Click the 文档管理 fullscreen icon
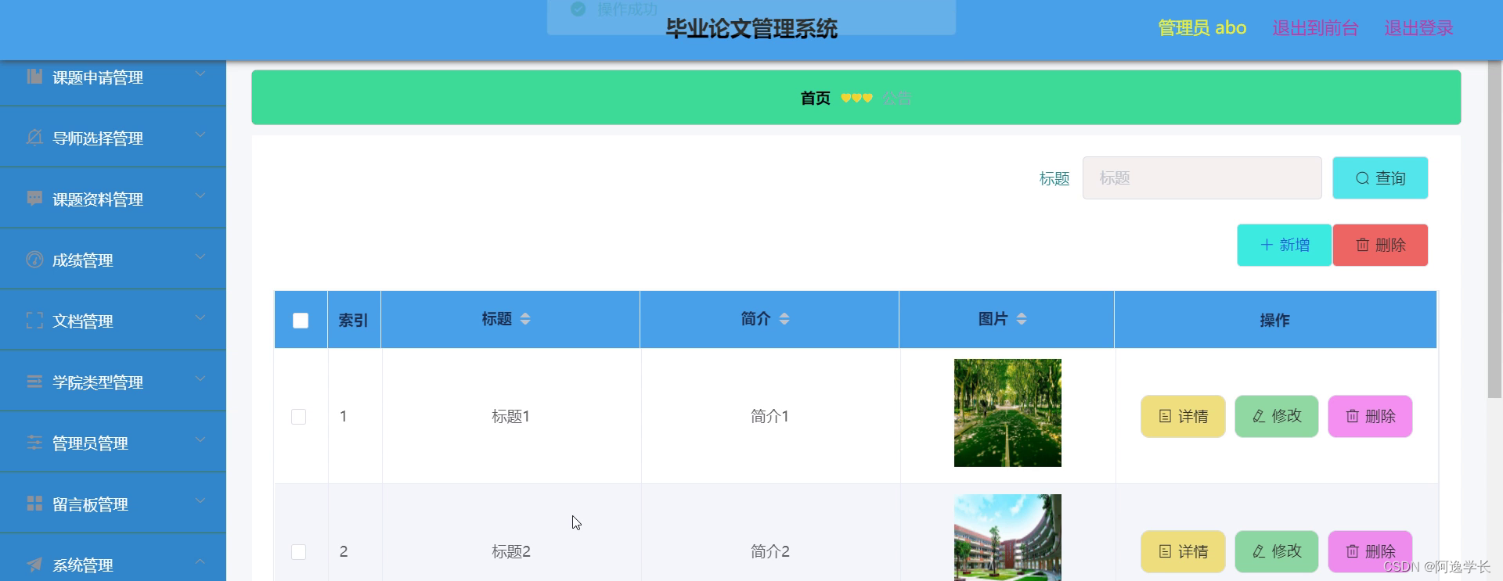 pyautogui.click(x=34, y=320)
